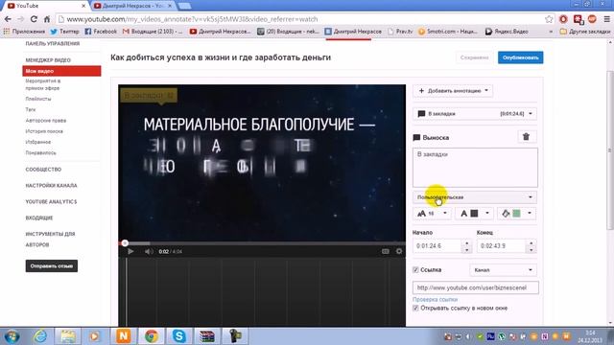
Task: Click the Проверка ссылки link
Action: point(435,299)
